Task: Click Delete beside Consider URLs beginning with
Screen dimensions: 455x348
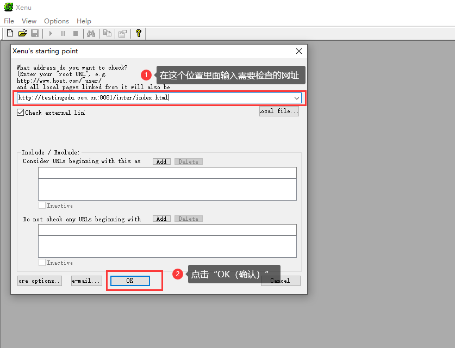Action: pos(189,161)
